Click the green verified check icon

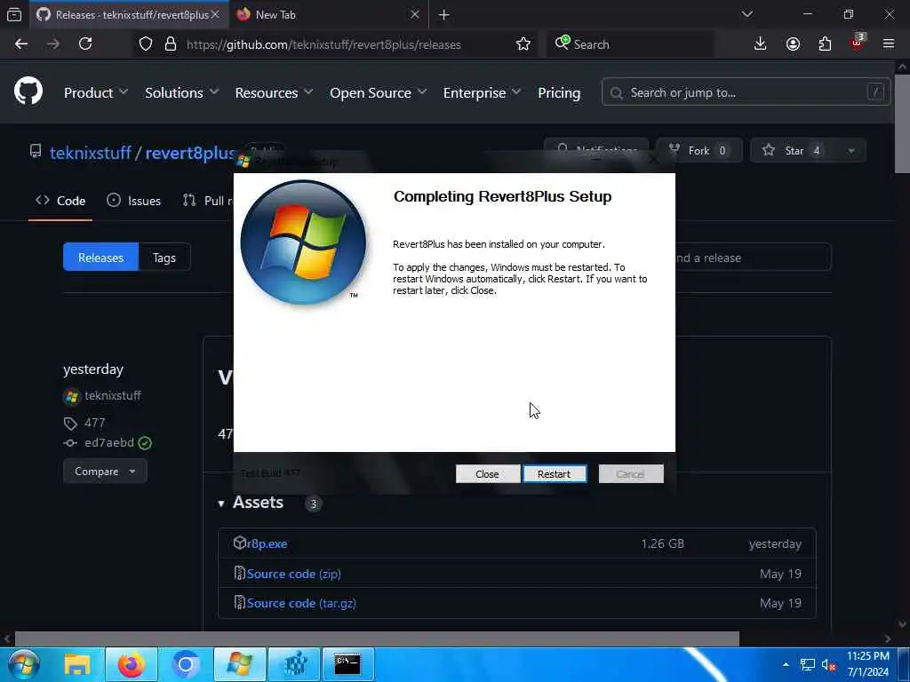[x=145, y=443]
